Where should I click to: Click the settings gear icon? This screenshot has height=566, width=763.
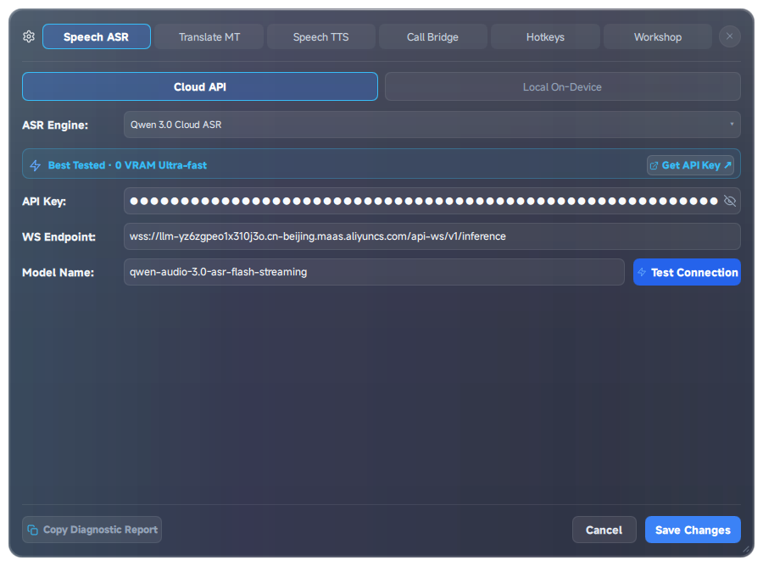tap(29, 36)
